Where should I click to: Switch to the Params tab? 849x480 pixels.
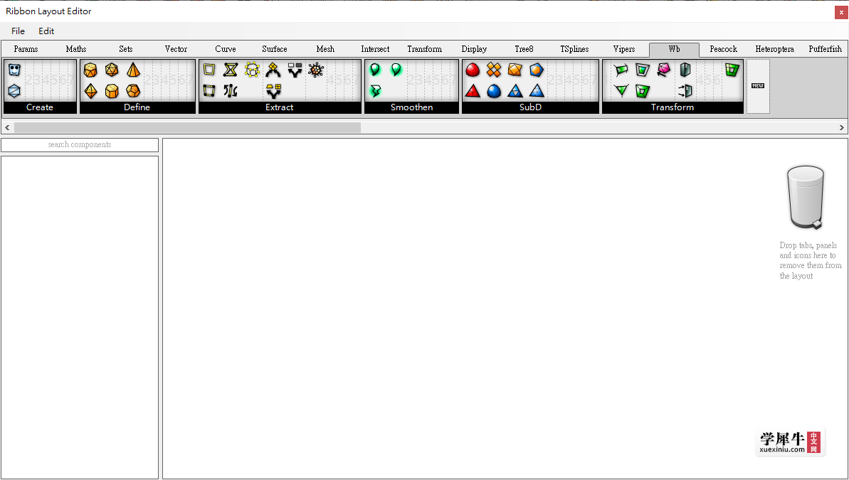[x=26, y=49]
